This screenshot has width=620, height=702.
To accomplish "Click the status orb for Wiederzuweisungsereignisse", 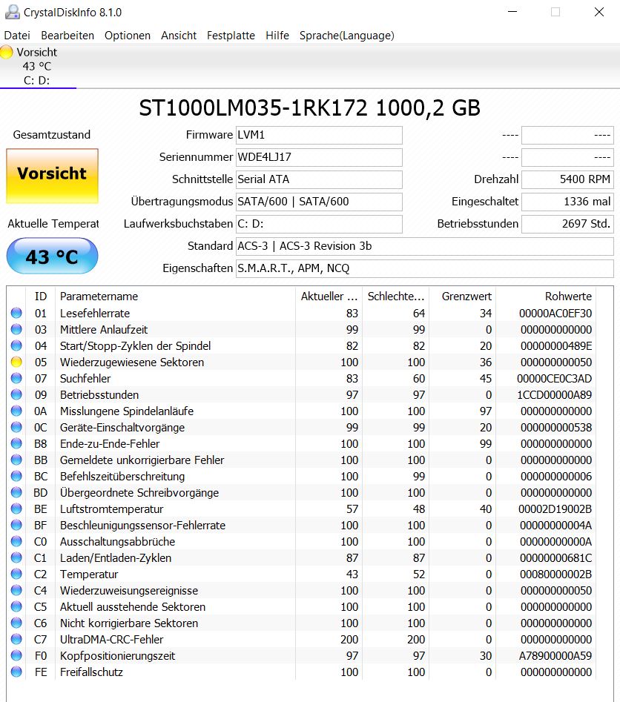I will [16, 591].
